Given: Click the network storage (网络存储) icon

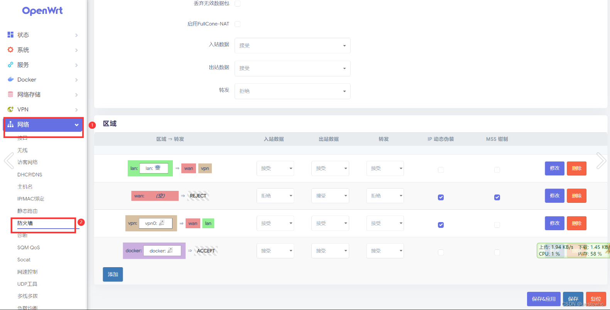Looking at the screenshot, I should tap(10, 94).
